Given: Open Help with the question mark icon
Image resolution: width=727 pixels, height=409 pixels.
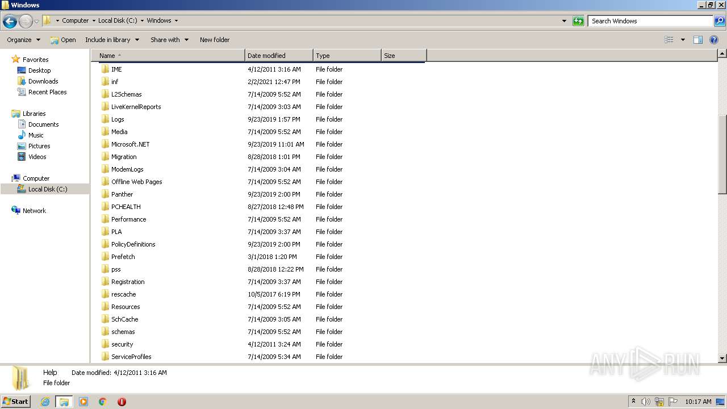Looking at the screenshot, I should [715, 40].
